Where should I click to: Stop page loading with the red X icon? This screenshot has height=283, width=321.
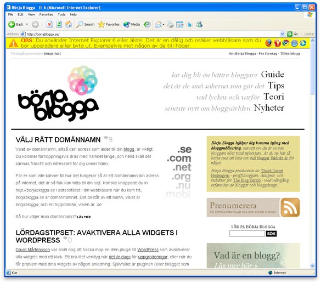point(49,25)
